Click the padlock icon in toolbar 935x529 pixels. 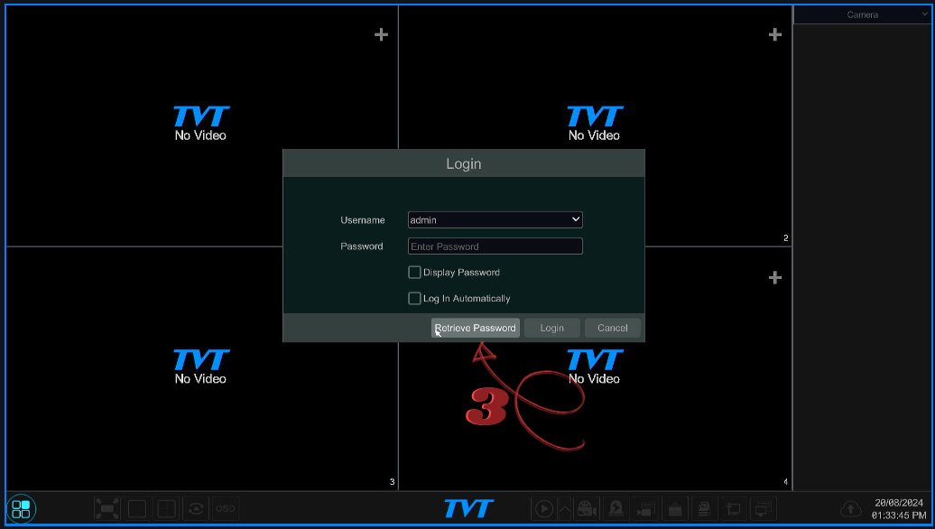point(675,509)
